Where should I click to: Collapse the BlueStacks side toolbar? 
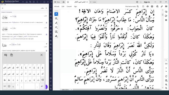point(51,2)
